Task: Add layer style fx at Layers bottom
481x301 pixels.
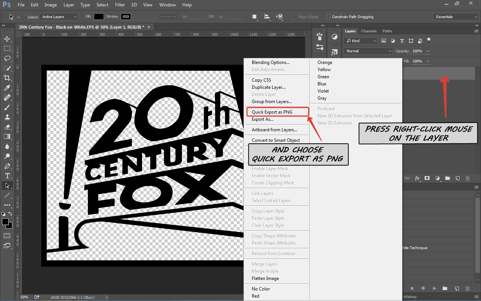Action: 417,178
